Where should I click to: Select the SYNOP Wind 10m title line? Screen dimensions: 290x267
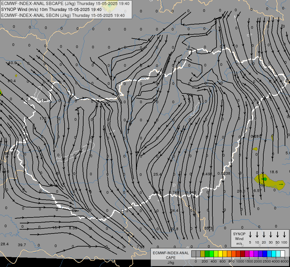coord(52,9)
